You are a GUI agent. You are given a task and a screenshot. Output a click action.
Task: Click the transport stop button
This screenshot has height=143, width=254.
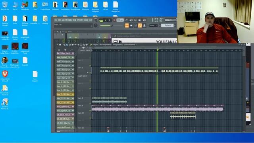(110, 20)
